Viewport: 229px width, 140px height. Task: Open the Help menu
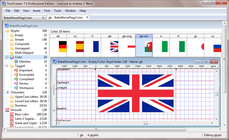point(83,11)
